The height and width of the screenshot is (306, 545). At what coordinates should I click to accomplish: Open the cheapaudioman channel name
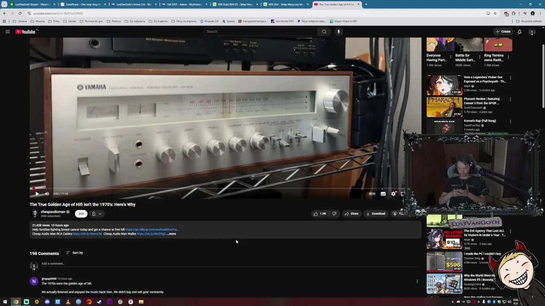click(x=53, y=212)
